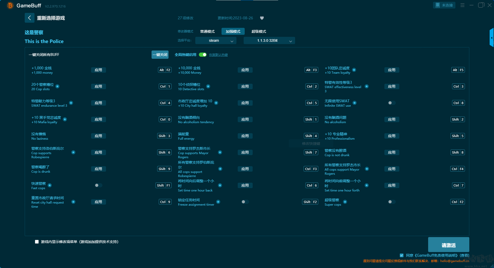
Task: Click the 未连接 connection status icon
Action: (x=438, y=5)
